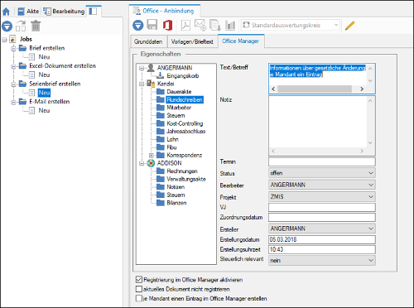Select the Mitarbeiter folder
414x308 pixels.
[x=179, y=108]
